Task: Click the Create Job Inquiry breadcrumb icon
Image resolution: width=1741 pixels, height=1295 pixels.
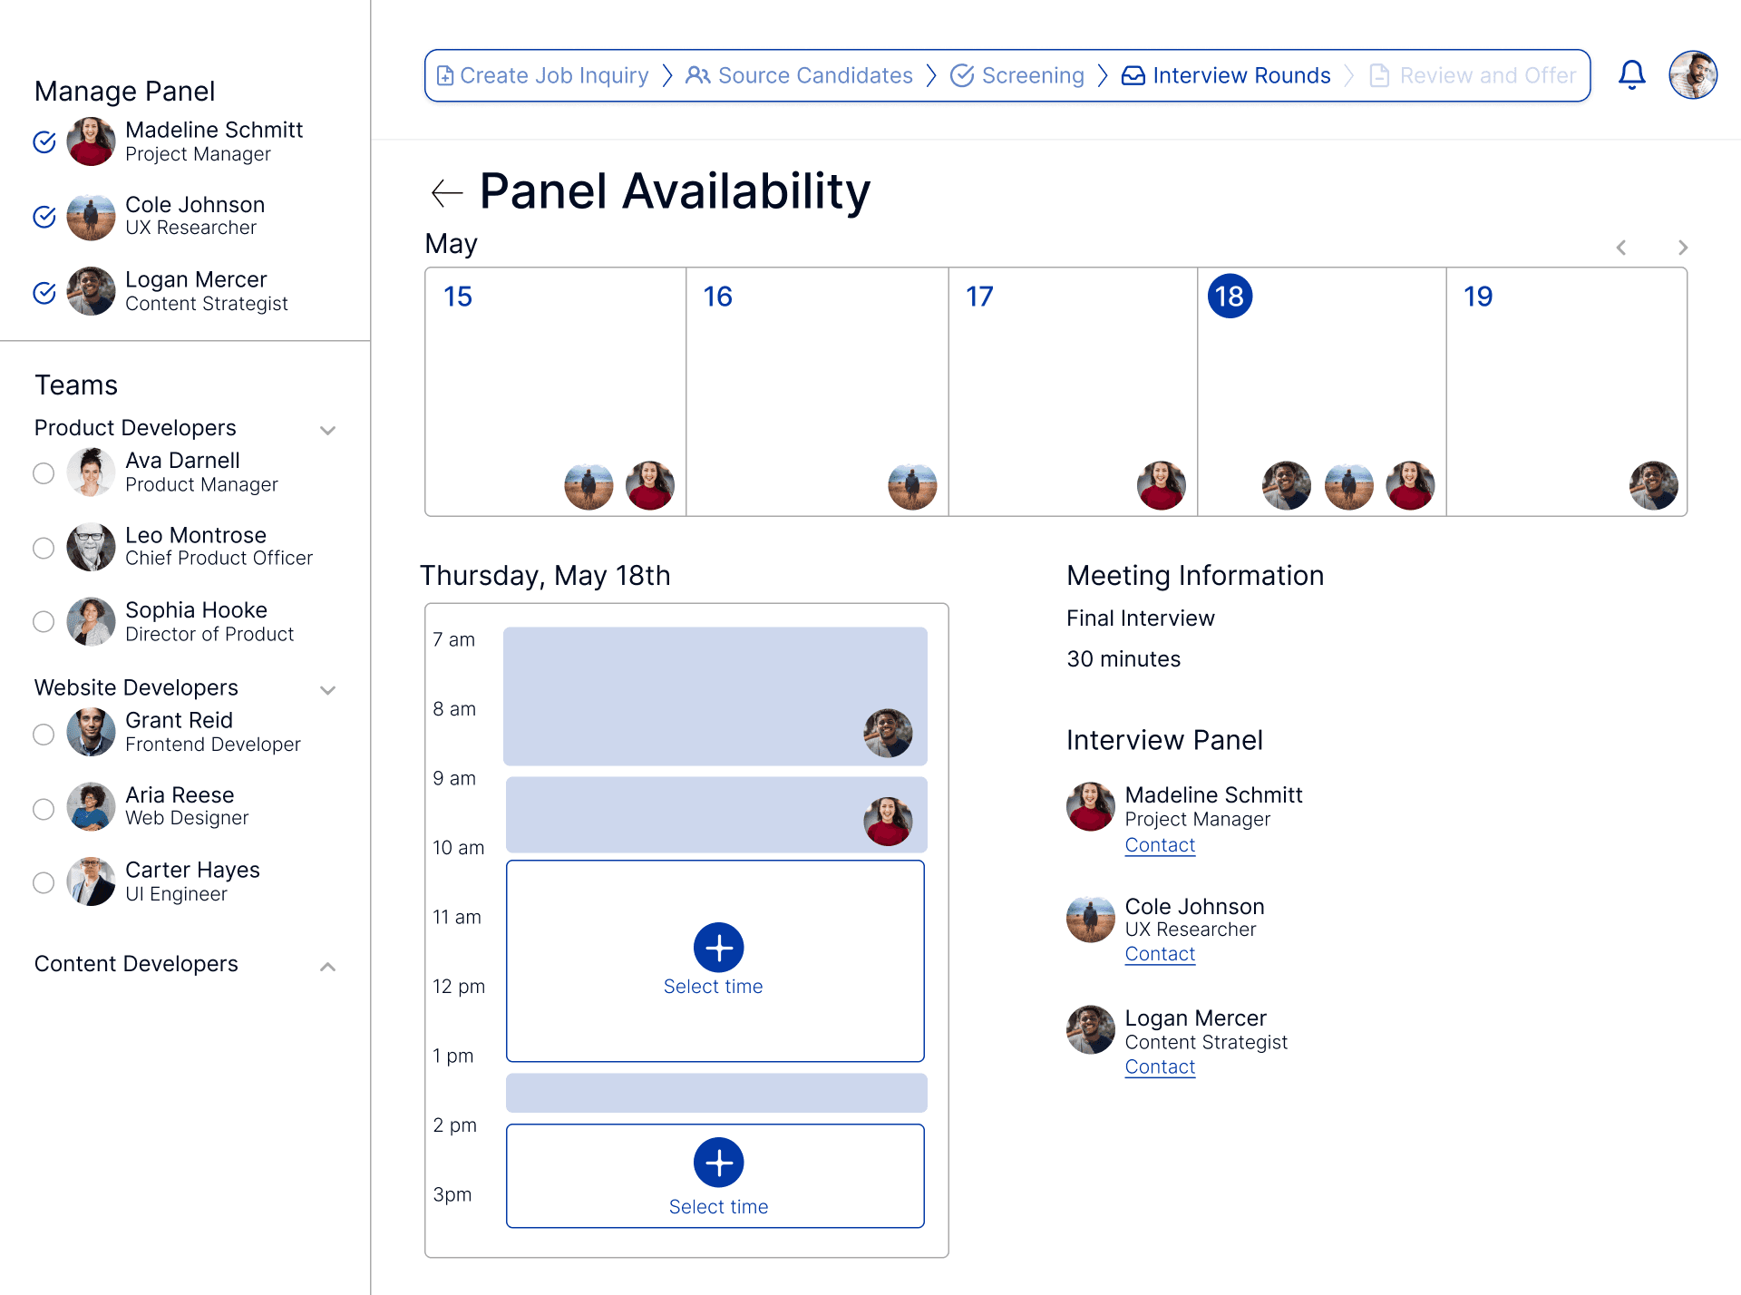Action: tap(444, 75)
